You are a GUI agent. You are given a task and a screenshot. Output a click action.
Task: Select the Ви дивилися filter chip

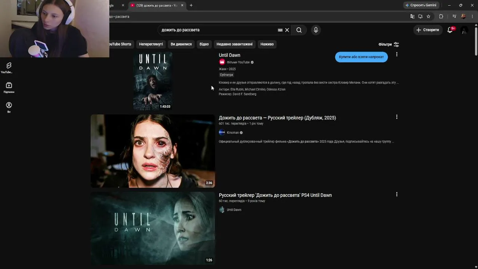pyautogui.click(x=181, y=44)
